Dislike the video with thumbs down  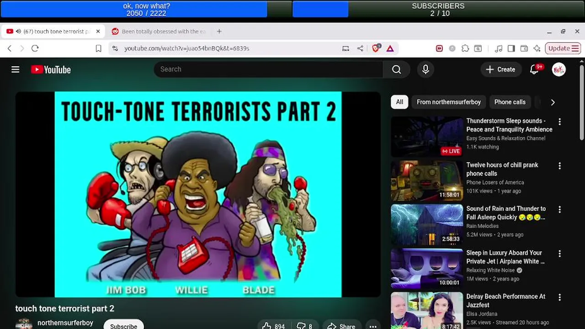305,326
